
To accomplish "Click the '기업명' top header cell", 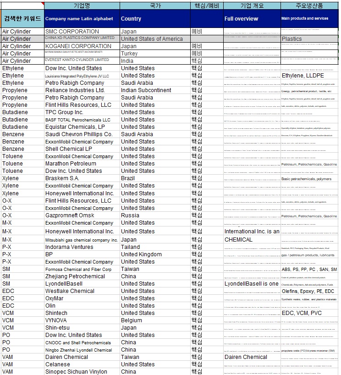I will click(82, 6).
